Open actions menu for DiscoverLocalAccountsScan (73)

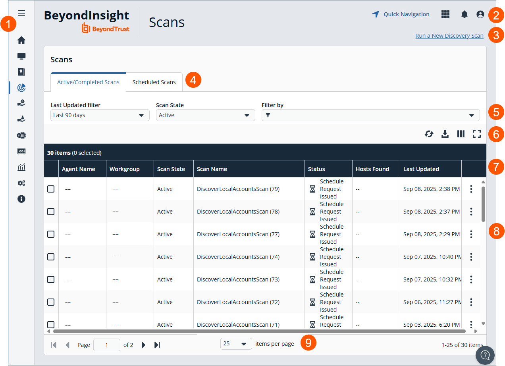[471, 279]
